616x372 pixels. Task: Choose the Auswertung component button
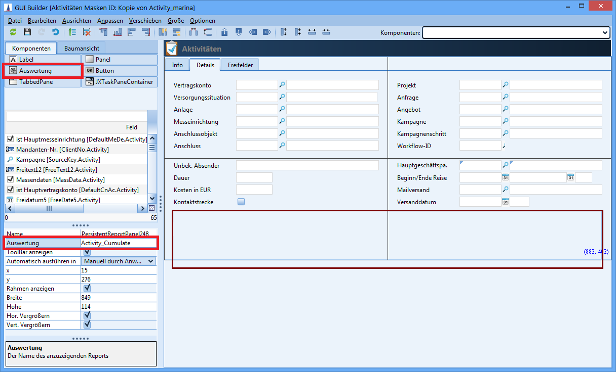click(x=43, y=71)
